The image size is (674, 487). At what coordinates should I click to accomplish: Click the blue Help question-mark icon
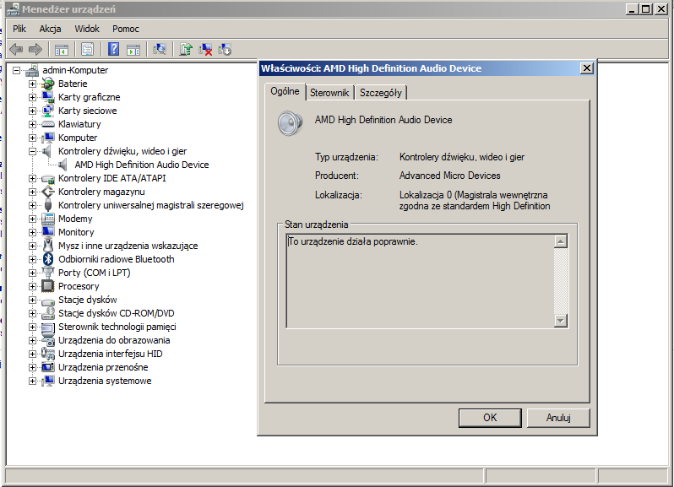coord(113,49)
